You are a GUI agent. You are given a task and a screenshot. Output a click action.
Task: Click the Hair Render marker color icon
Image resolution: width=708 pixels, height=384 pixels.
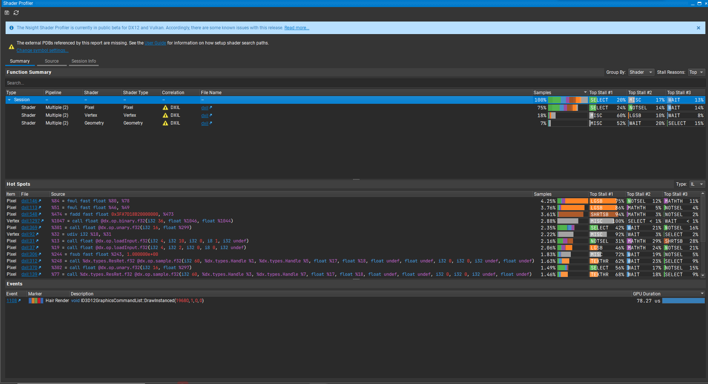[x=36, y=301]
